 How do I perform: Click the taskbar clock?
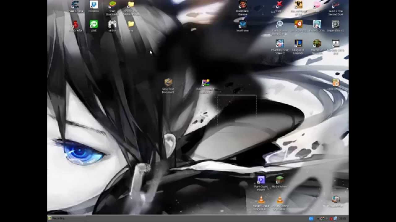pos(343,218)
